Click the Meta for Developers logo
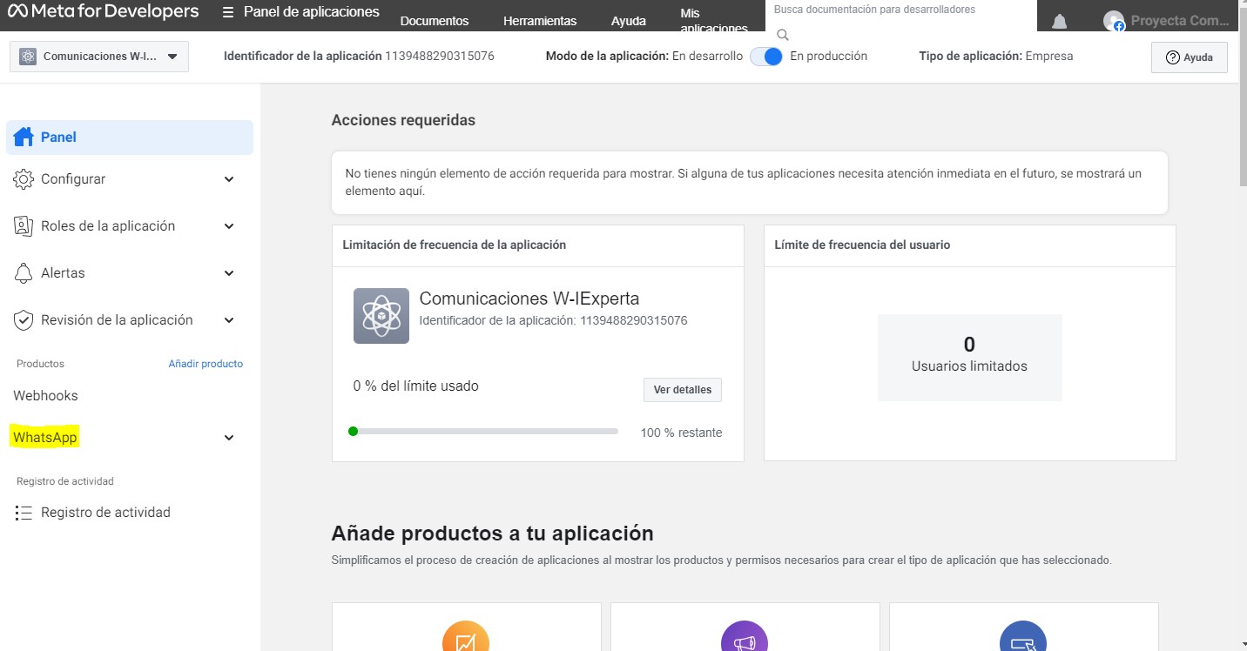Screen dimensions: 1247x651 tap(104, 12)
